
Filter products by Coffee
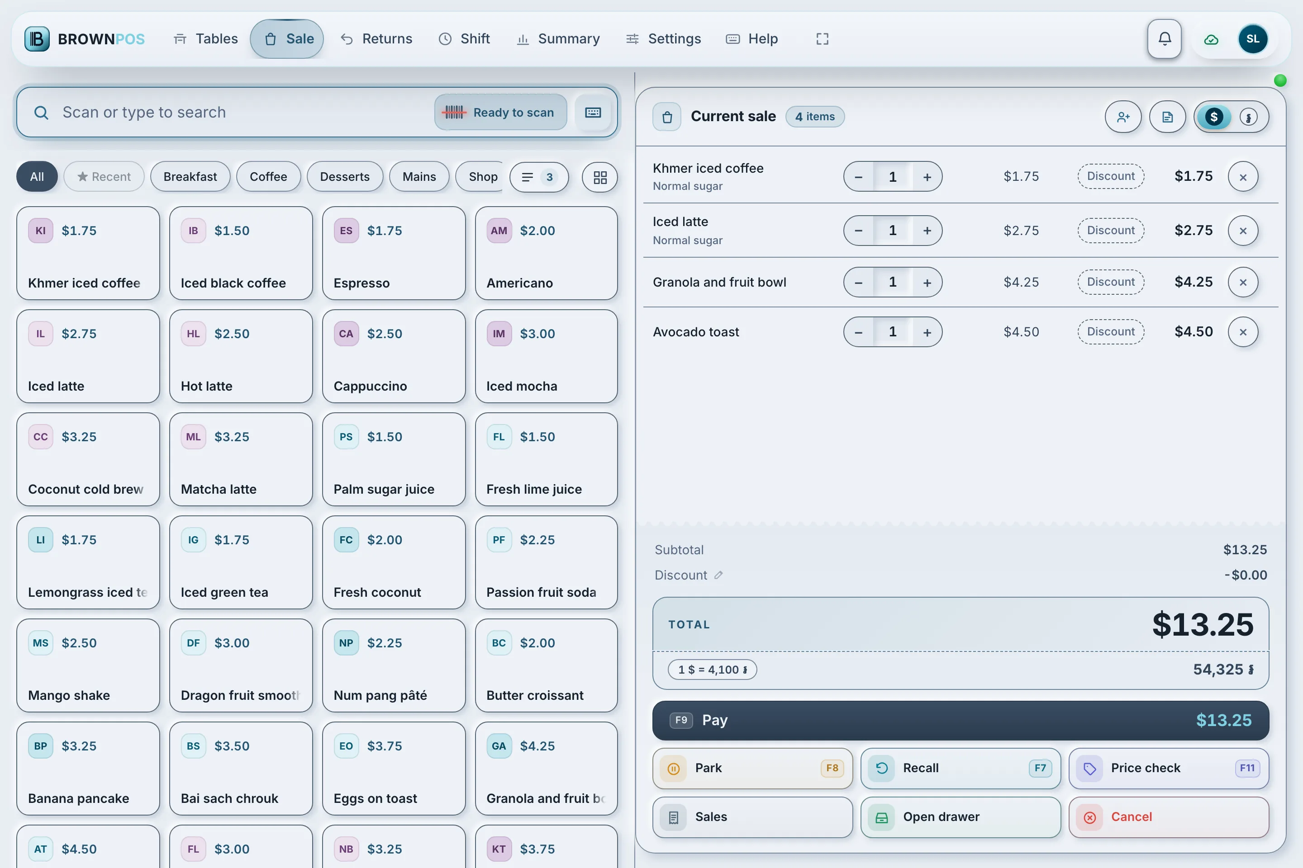click(x=268, y=177)
